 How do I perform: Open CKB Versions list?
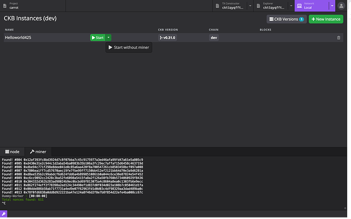tap(286, 19)
